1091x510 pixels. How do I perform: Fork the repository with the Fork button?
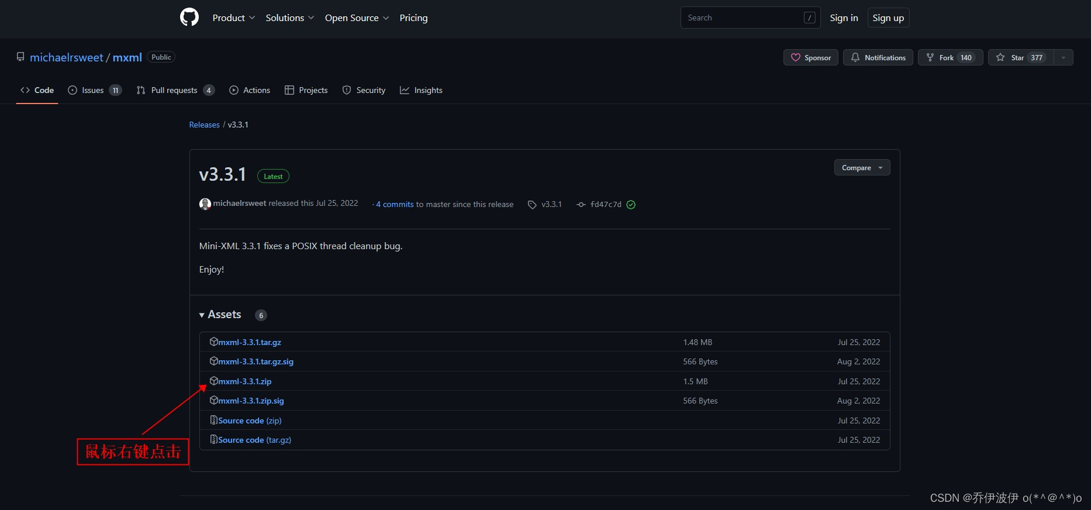(950, 57)
